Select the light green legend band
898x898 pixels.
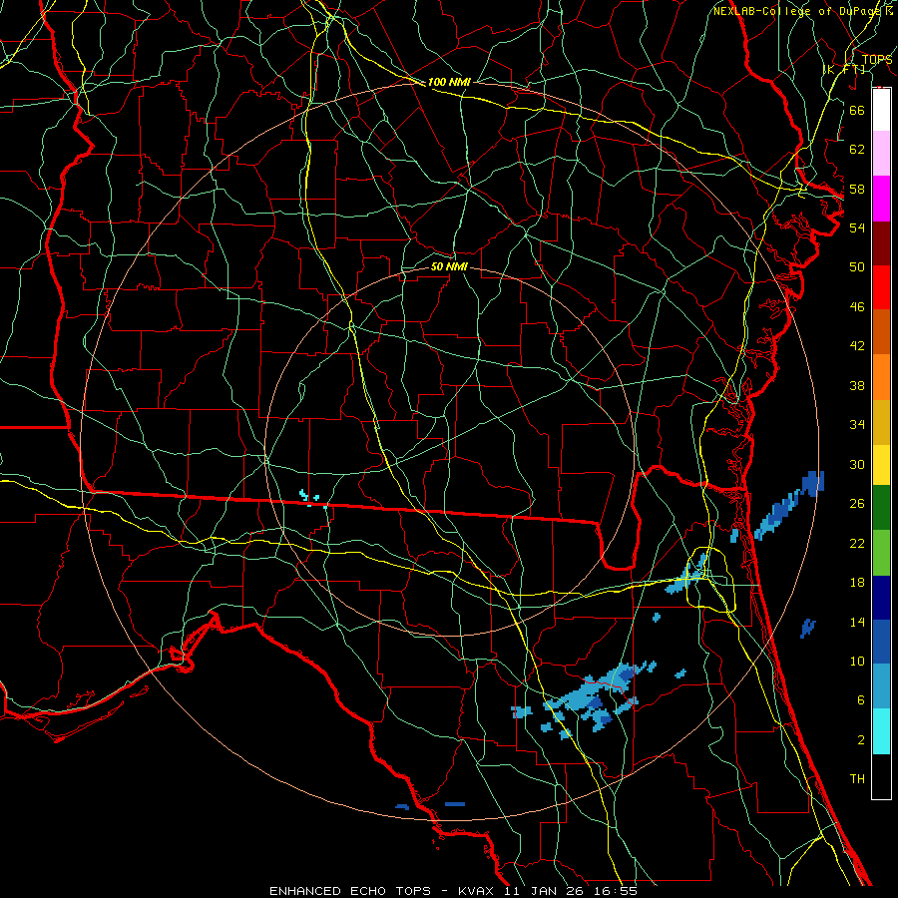coord(881,553)
